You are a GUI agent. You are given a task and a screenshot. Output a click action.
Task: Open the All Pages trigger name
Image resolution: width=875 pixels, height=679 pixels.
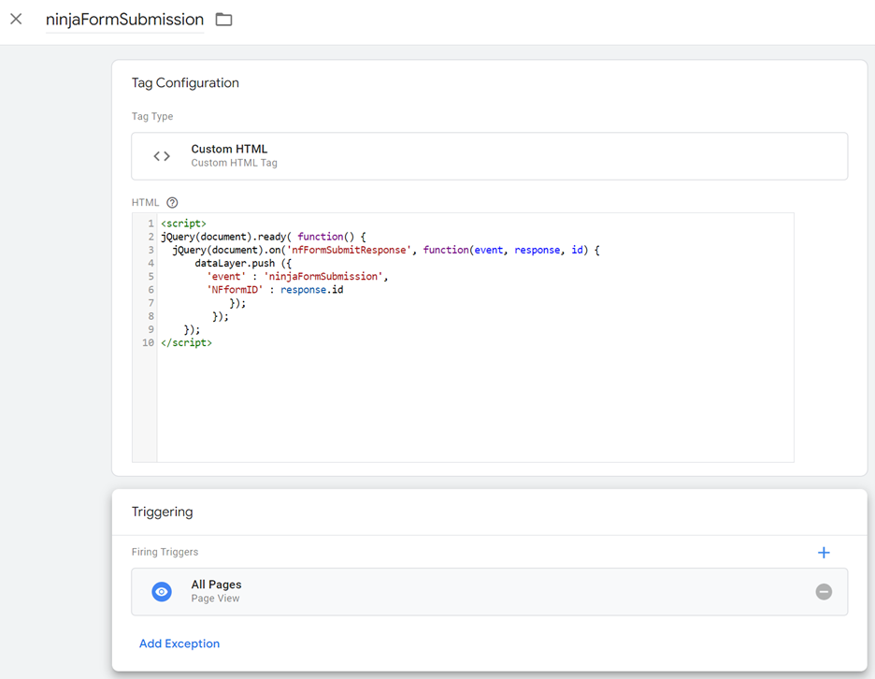(216, 585)
